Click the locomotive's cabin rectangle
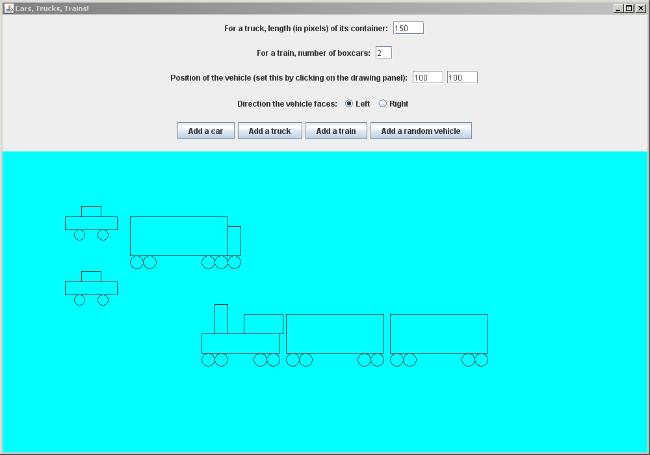Screen dimensions: 650x455 tap(263, 324)
